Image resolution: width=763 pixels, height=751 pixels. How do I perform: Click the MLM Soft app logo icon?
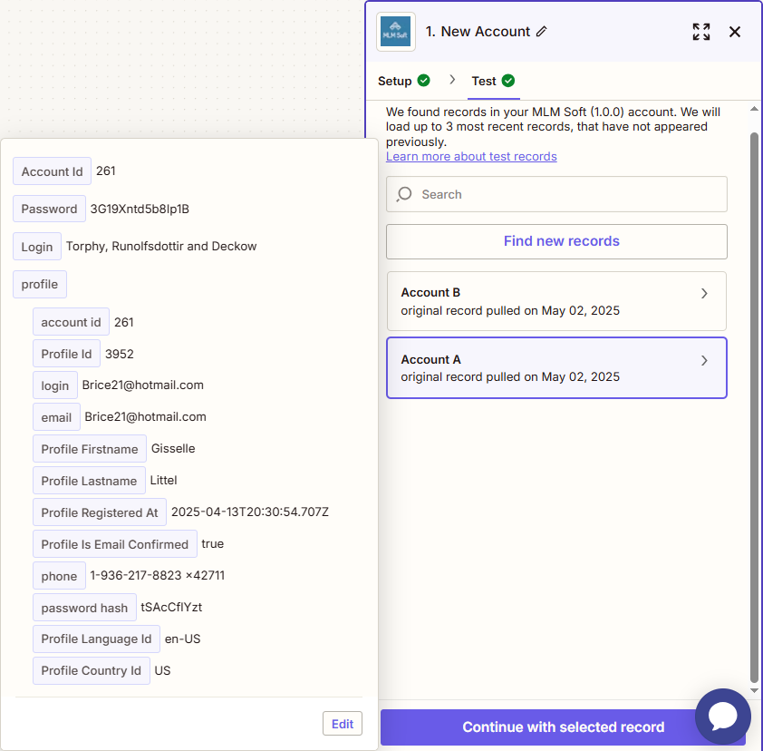click(x=396, y=32)
